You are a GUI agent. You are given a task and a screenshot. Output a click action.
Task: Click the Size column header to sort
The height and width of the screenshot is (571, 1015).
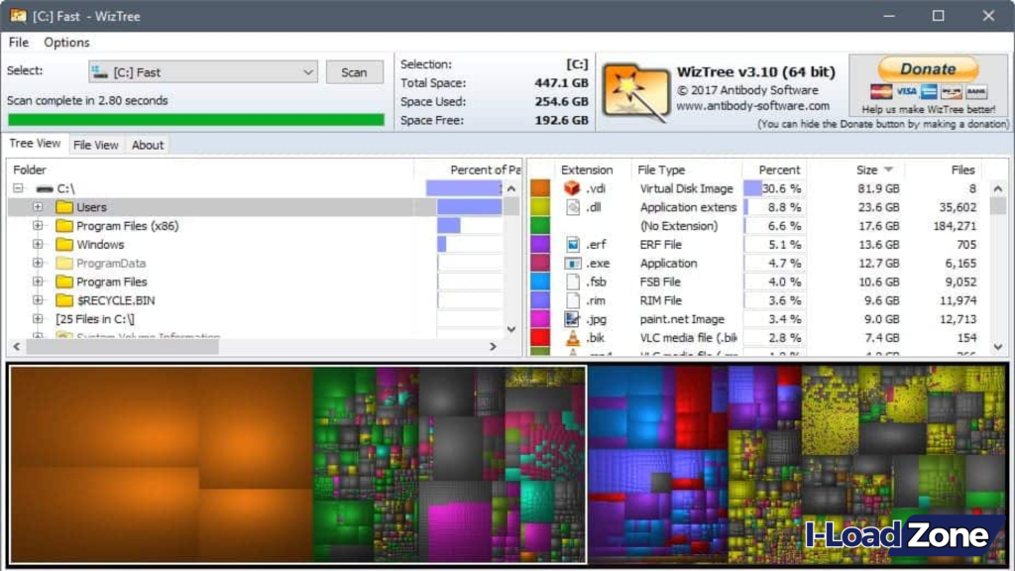(867, 169)
